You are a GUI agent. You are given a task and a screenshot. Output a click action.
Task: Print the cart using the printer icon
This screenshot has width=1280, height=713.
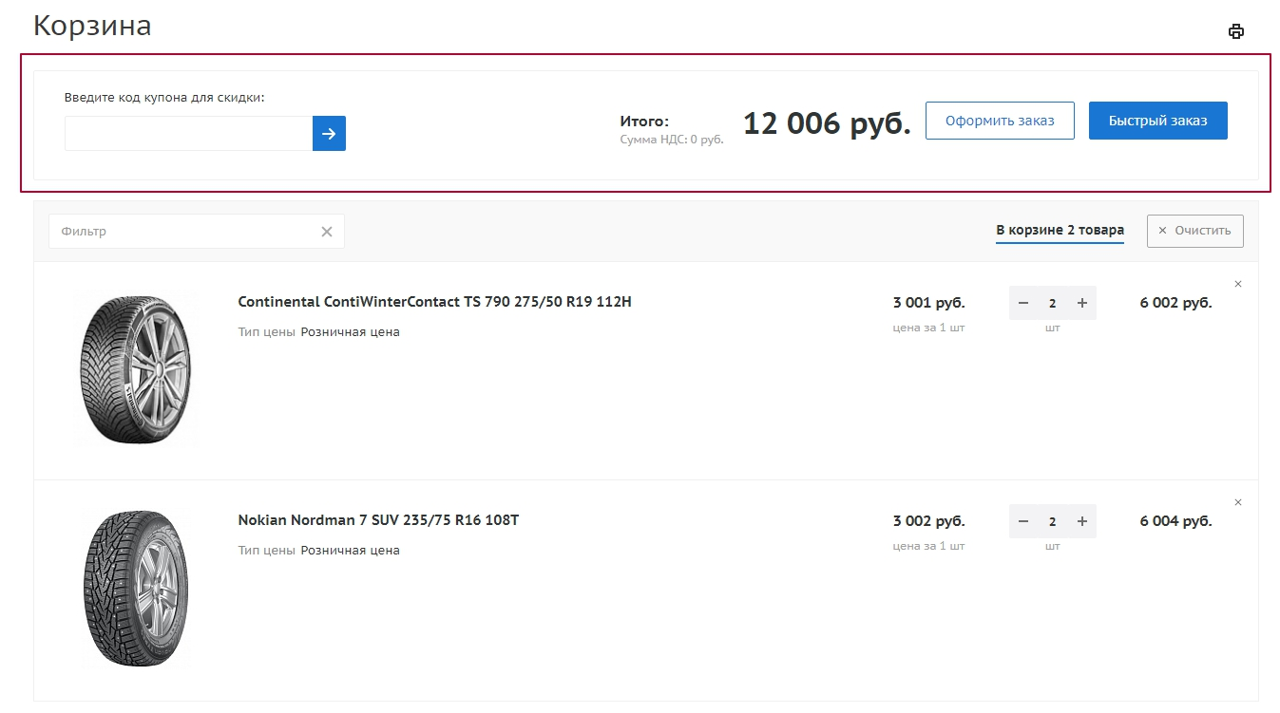coord(1236,31)
